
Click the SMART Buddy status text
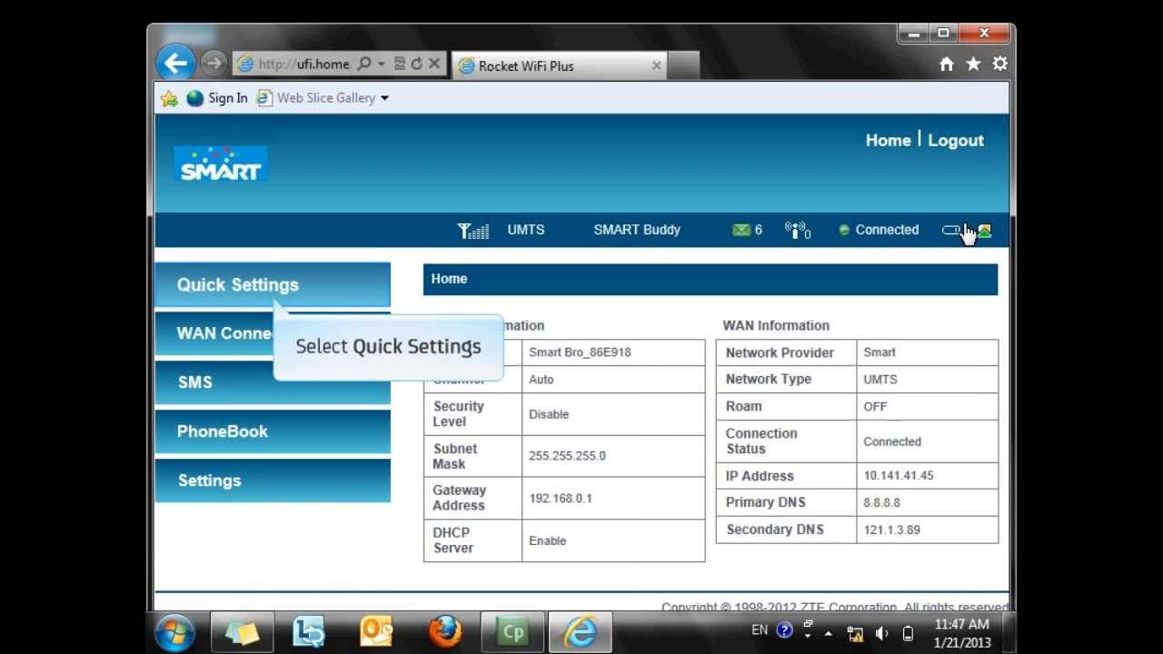(x=637, y=230)
